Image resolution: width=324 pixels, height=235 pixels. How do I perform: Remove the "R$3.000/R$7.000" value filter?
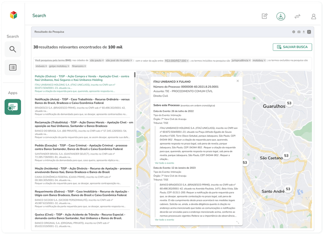188,61
